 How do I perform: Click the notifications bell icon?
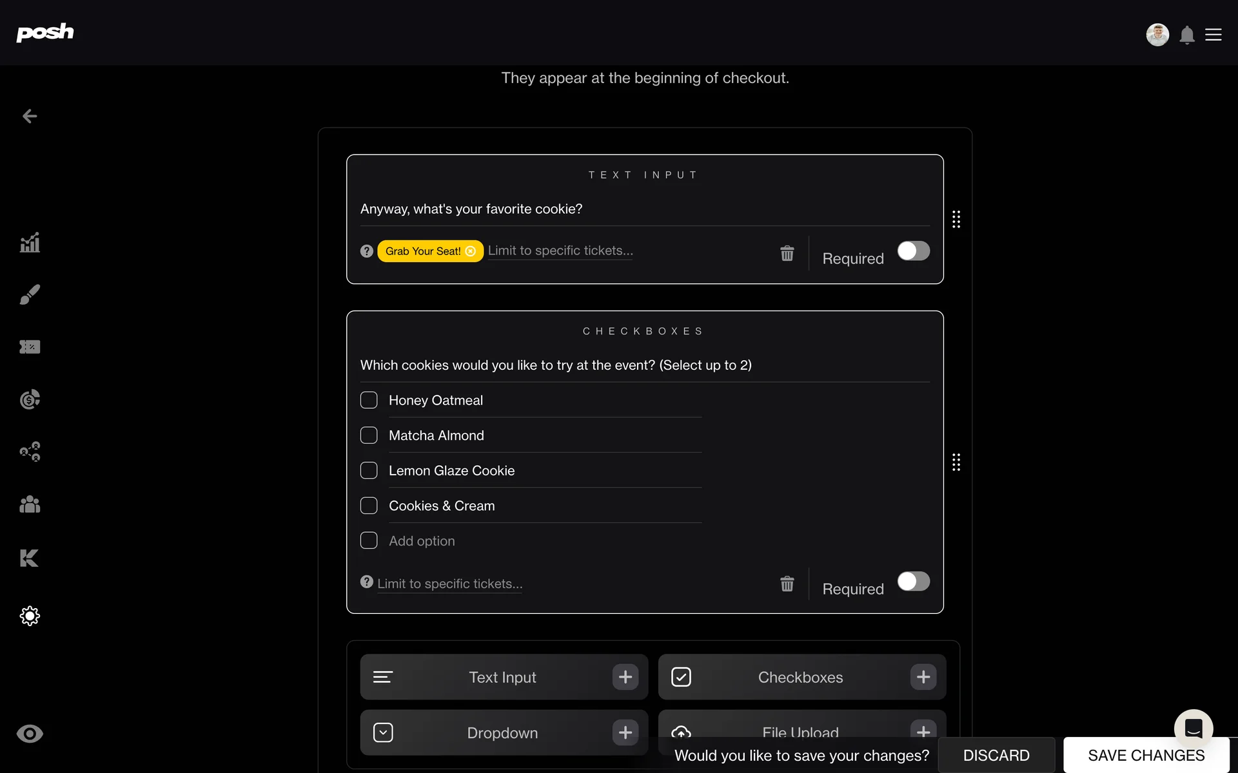pos(1186,35)
